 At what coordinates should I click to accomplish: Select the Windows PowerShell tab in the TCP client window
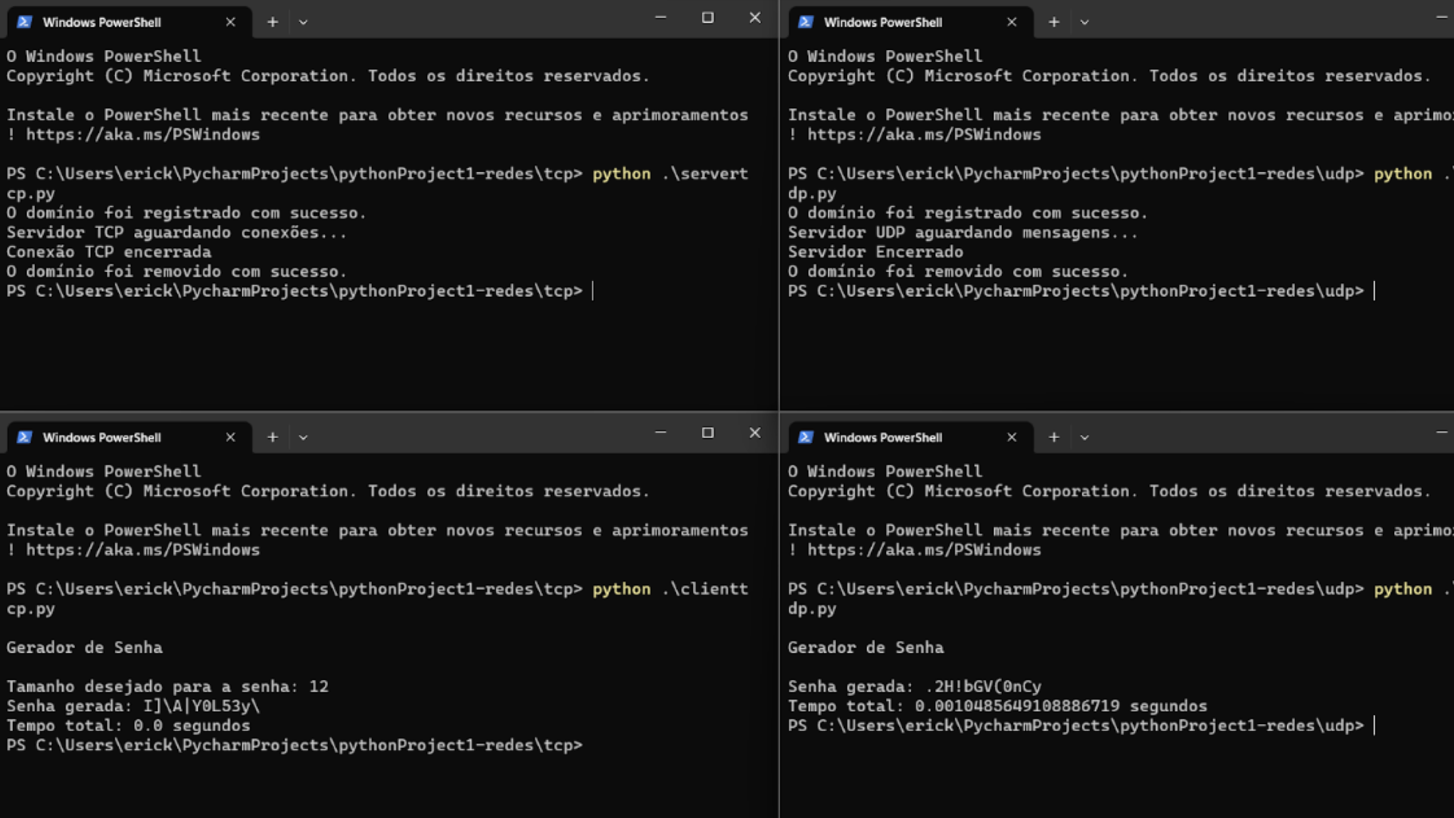(129, 437)
